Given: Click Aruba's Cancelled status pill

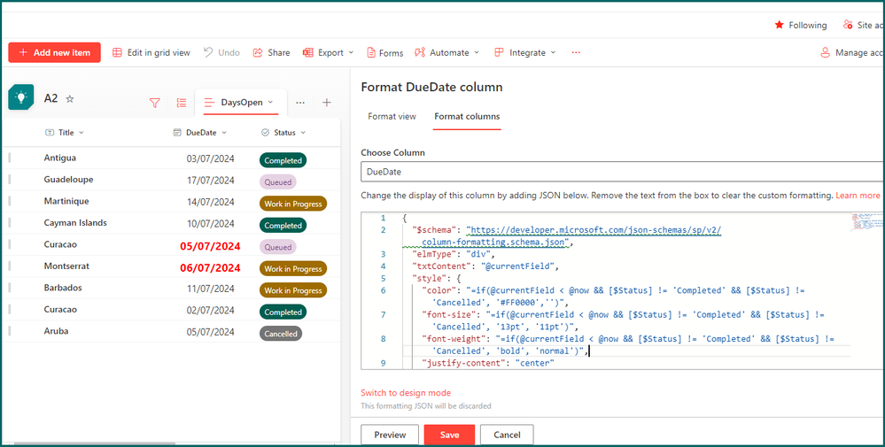Looking at the screenshot, I should pos(281,334).
